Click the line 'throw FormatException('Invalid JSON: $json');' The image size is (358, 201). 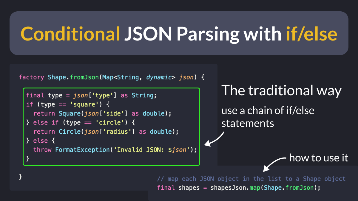point(115,150)
